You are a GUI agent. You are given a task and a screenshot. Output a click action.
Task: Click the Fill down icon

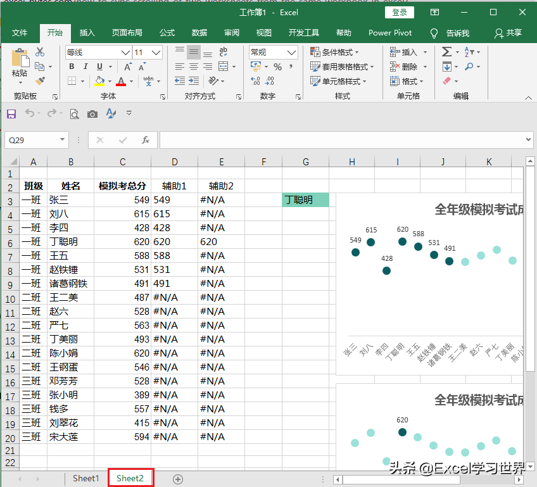(x=447, y=66)
